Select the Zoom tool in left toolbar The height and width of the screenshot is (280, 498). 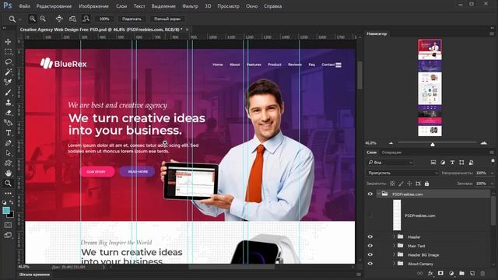pyautogui.click(x=9, y=184)
